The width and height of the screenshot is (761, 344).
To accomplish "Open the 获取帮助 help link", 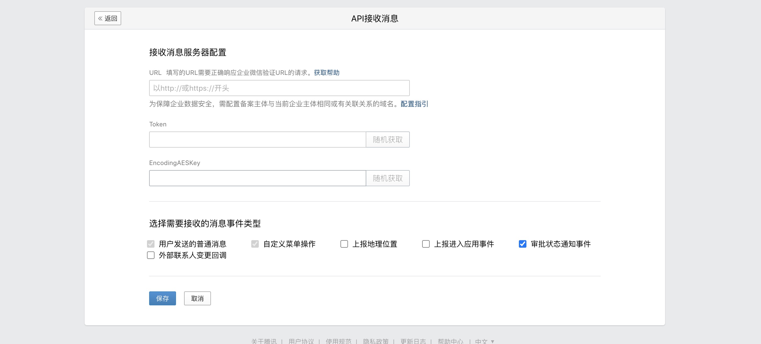I will [x=326, y=72].
